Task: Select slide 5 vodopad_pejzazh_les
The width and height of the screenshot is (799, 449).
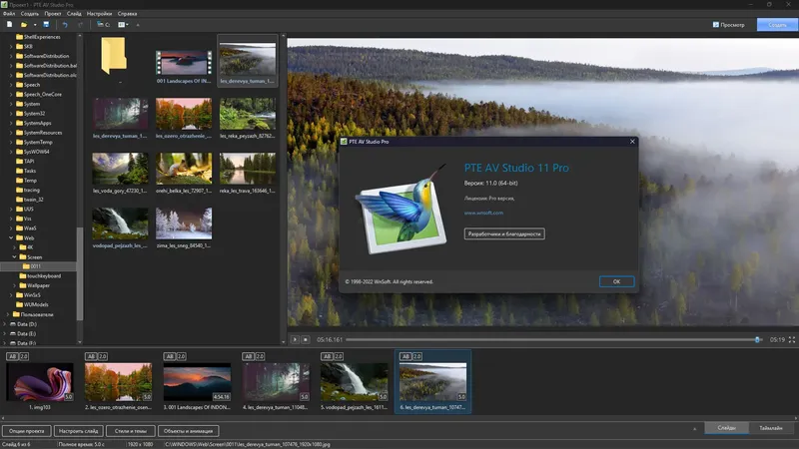Action: (x=355, y=382)
